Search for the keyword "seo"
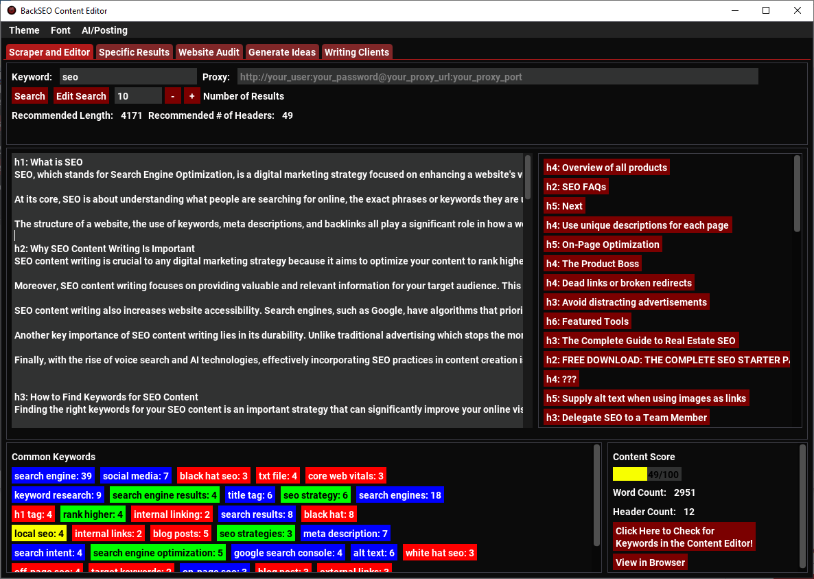Viewport: 814px width, 579px height. coord(29,95)
